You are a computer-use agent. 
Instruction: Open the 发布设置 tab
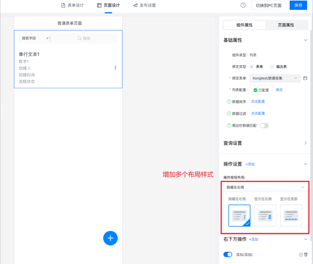pyautogui.click(x=145, y=5)
